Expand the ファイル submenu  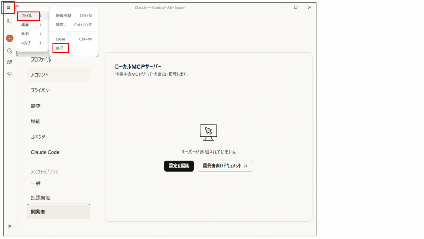(x=29, y=16)
